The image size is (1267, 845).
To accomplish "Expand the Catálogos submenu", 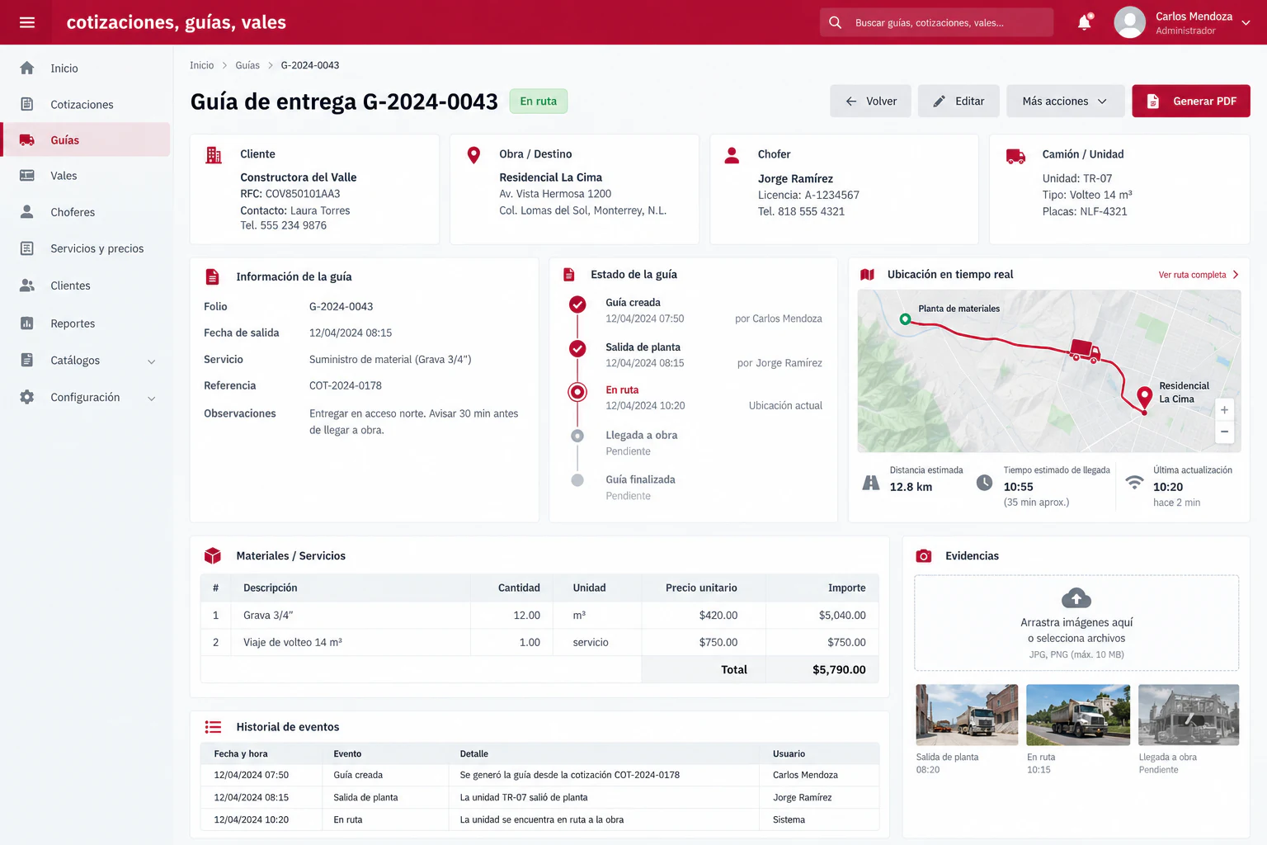I will pos(151,361).
